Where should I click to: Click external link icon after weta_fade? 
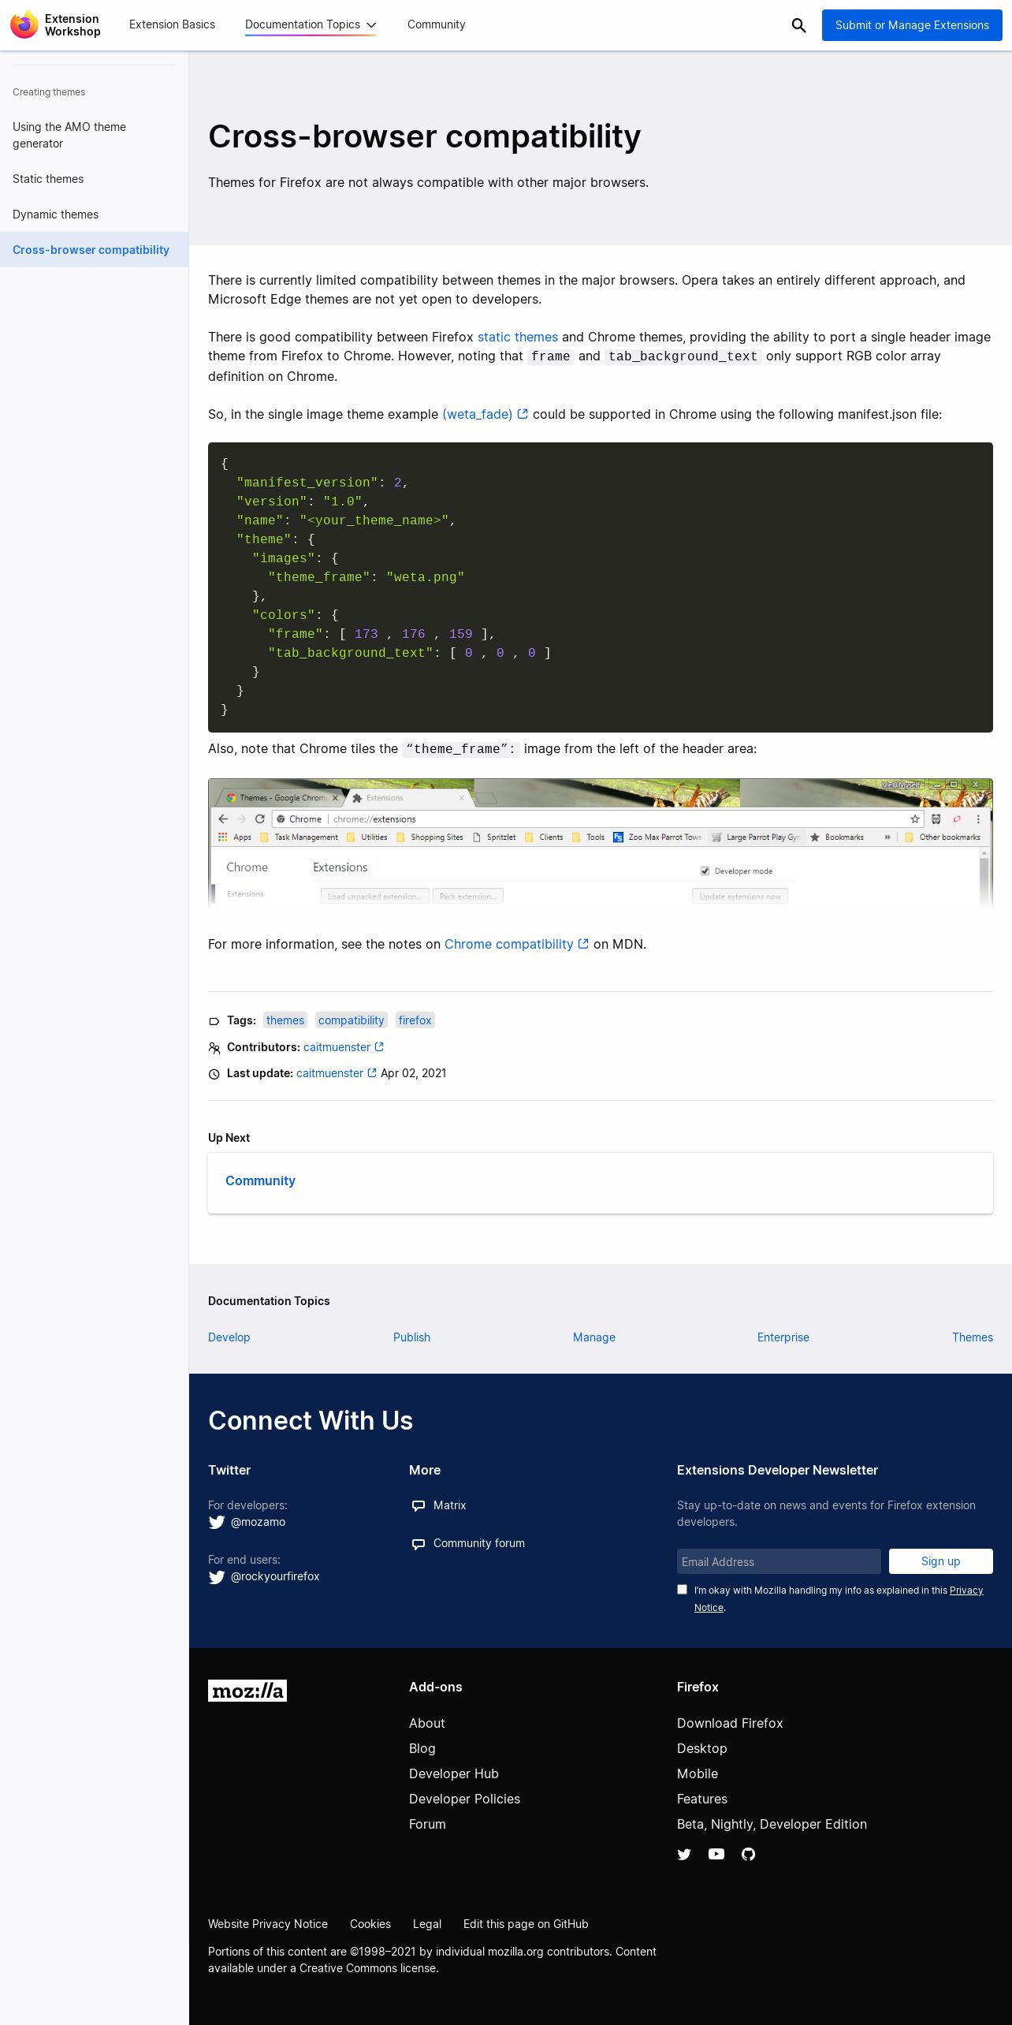coord(523,414)
